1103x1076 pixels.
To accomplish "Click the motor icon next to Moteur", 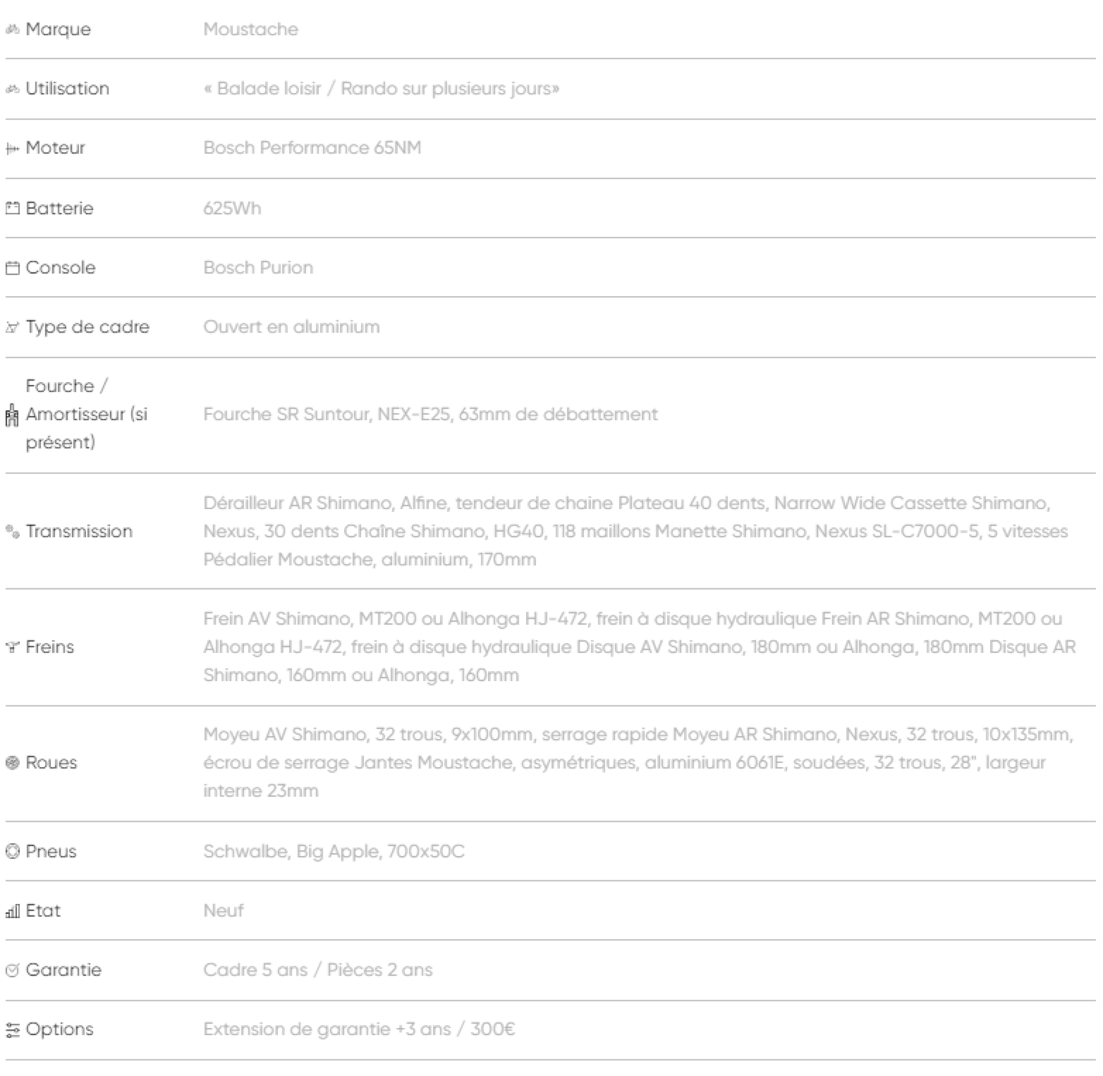I will coord(13,148).
